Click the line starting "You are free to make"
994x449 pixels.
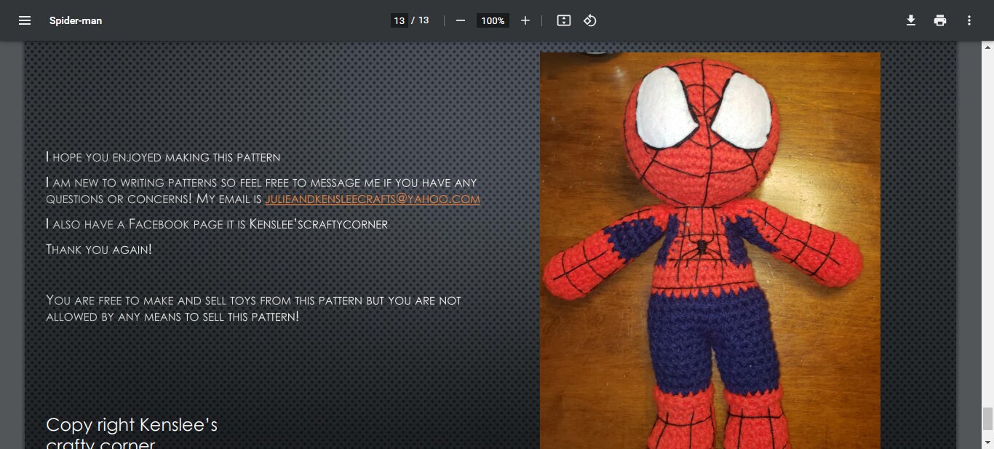254,300
